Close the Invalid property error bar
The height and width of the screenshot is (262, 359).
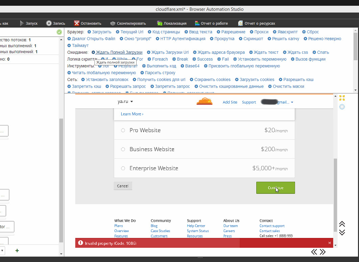[330, 243]
